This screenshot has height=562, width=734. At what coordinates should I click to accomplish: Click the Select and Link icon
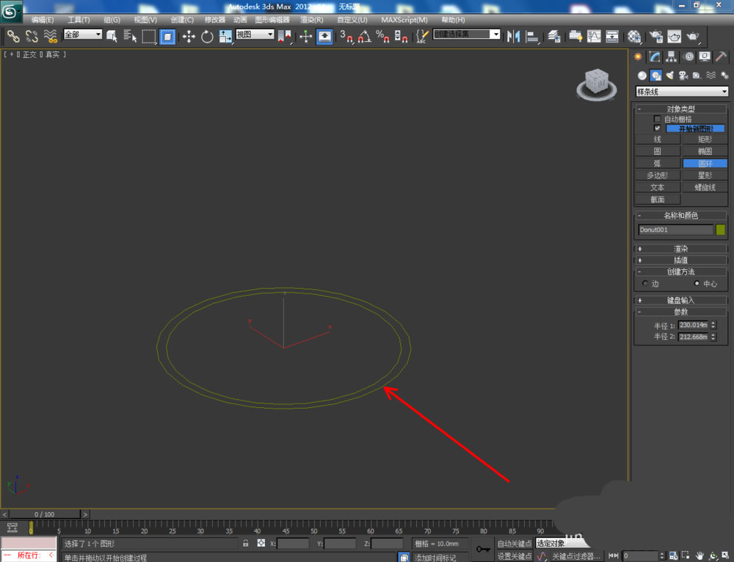coord(13,36)
